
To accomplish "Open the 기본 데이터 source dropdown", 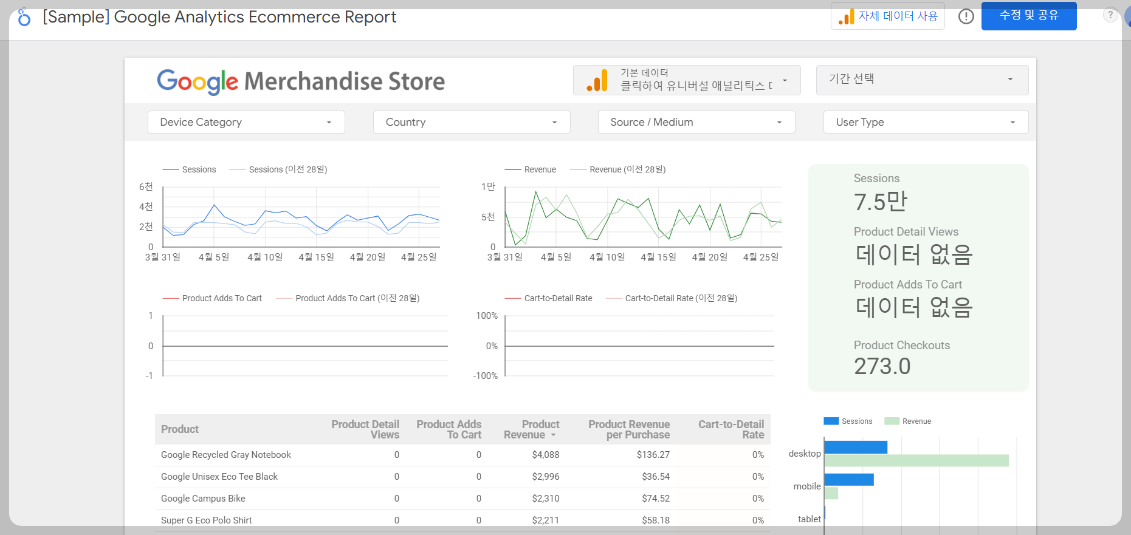I will click(687, 80).
